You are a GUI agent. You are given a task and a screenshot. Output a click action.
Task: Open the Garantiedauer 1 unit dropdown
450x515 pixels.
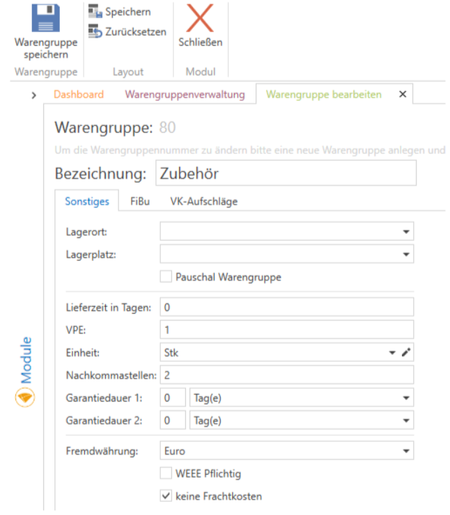[x=405, y=399]
